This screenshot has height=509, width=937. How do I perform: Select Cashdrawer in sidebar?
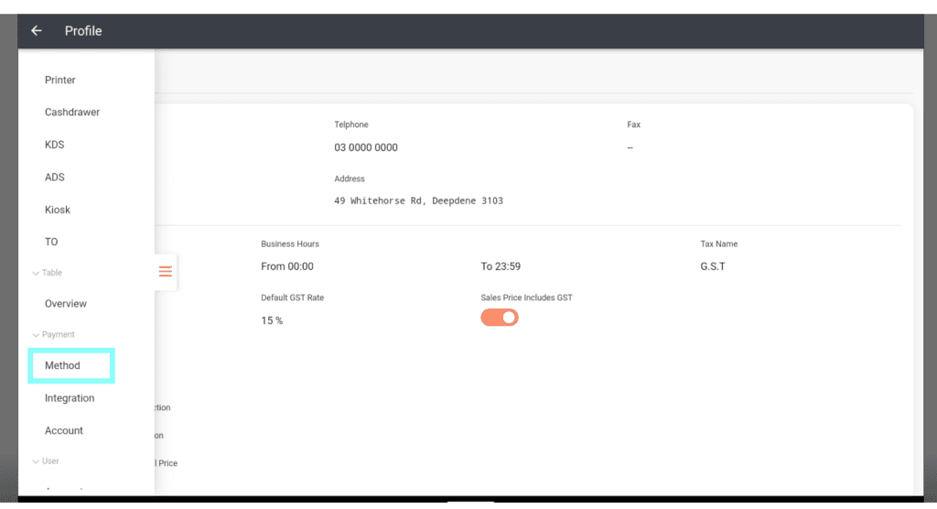(72, 113)
